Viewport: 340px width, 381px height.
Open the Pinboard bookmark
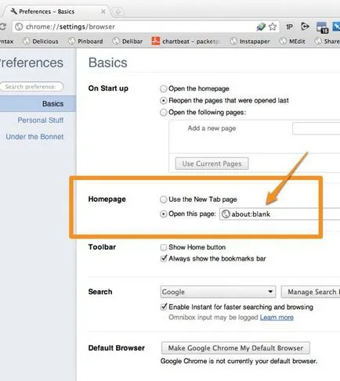coord(85,41)
